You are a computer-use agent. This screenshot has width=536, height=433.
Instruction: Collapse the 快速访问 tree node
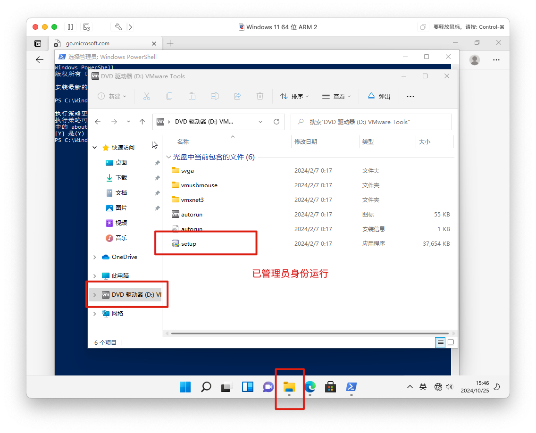point(95,148)
